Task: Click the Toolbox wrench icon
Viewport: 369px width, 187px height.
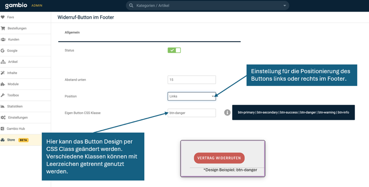Action: click(x=3, y=95)
